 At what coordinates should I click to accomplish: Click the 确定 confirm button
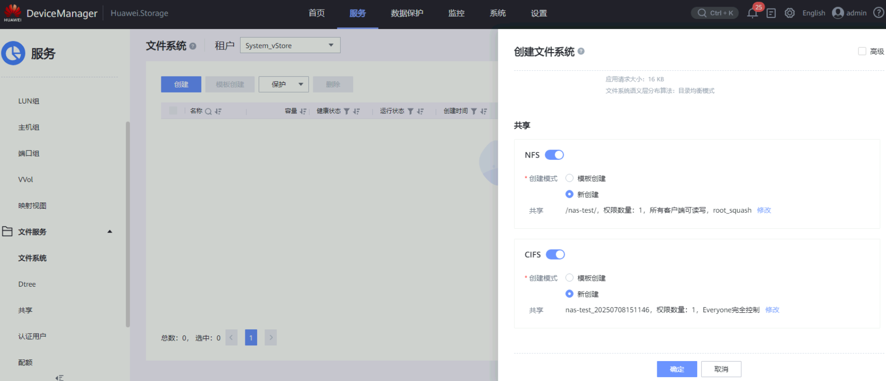point(677,369)
